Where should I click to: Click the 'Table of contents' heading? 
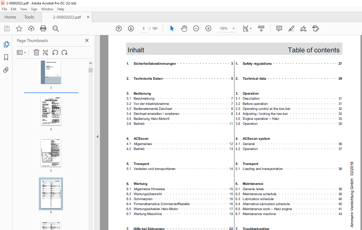point(314,50)
